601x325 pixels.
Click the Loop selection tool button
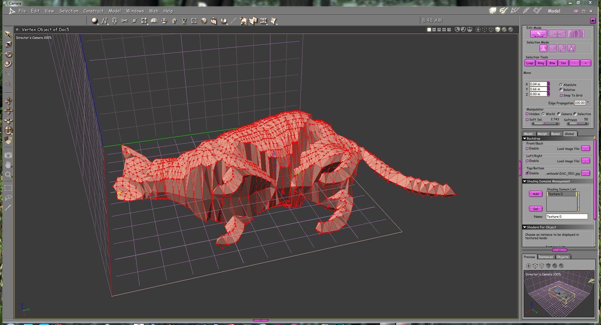[x=530, y=63]
